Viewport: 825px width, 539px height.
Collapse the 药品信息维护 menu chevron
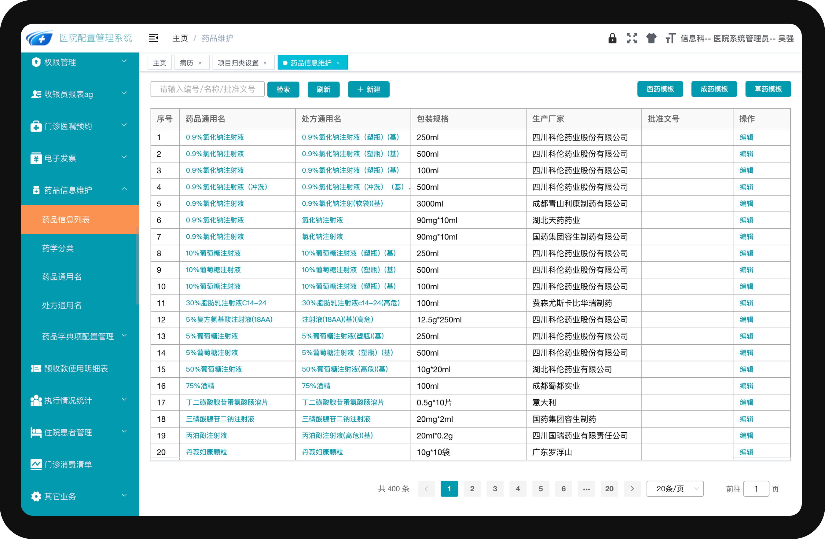pyautogui.click(x=124, y=189)
